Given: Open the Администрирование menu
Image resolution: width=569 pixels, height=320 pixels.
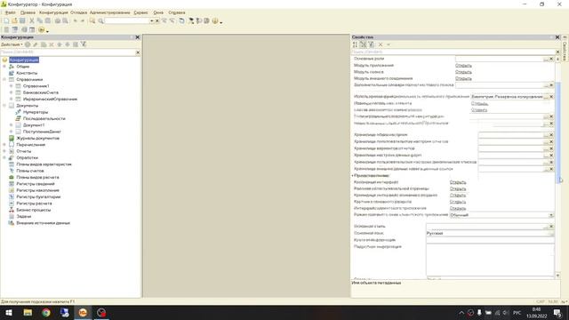Looking at the screenshot, I should (x=109, y=12).
